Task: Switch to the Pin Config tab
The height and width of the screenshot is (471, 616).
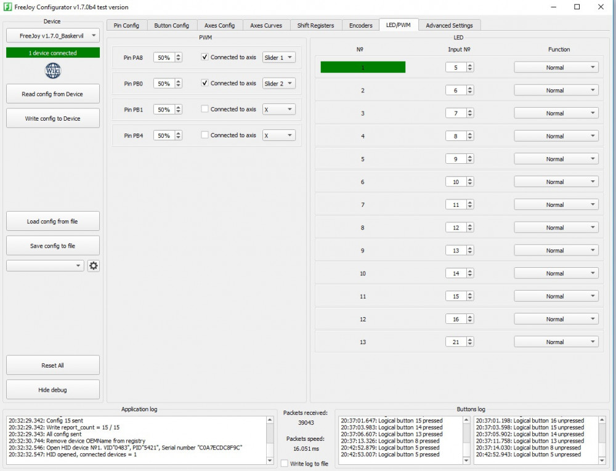Action: pos(126,25)
